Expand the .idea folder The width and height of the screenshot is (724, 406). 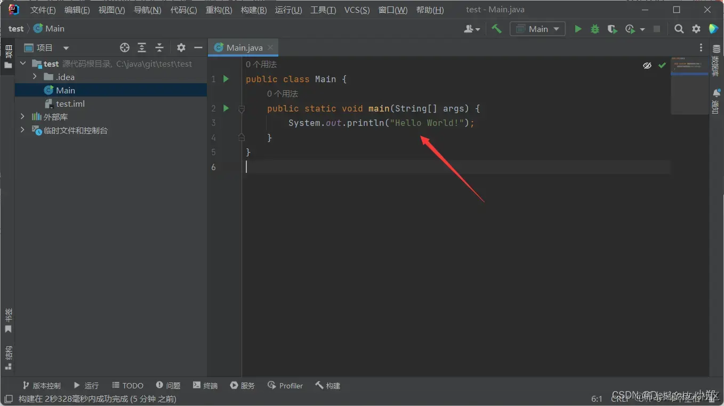pyautogui.click(x=35, y=77)
